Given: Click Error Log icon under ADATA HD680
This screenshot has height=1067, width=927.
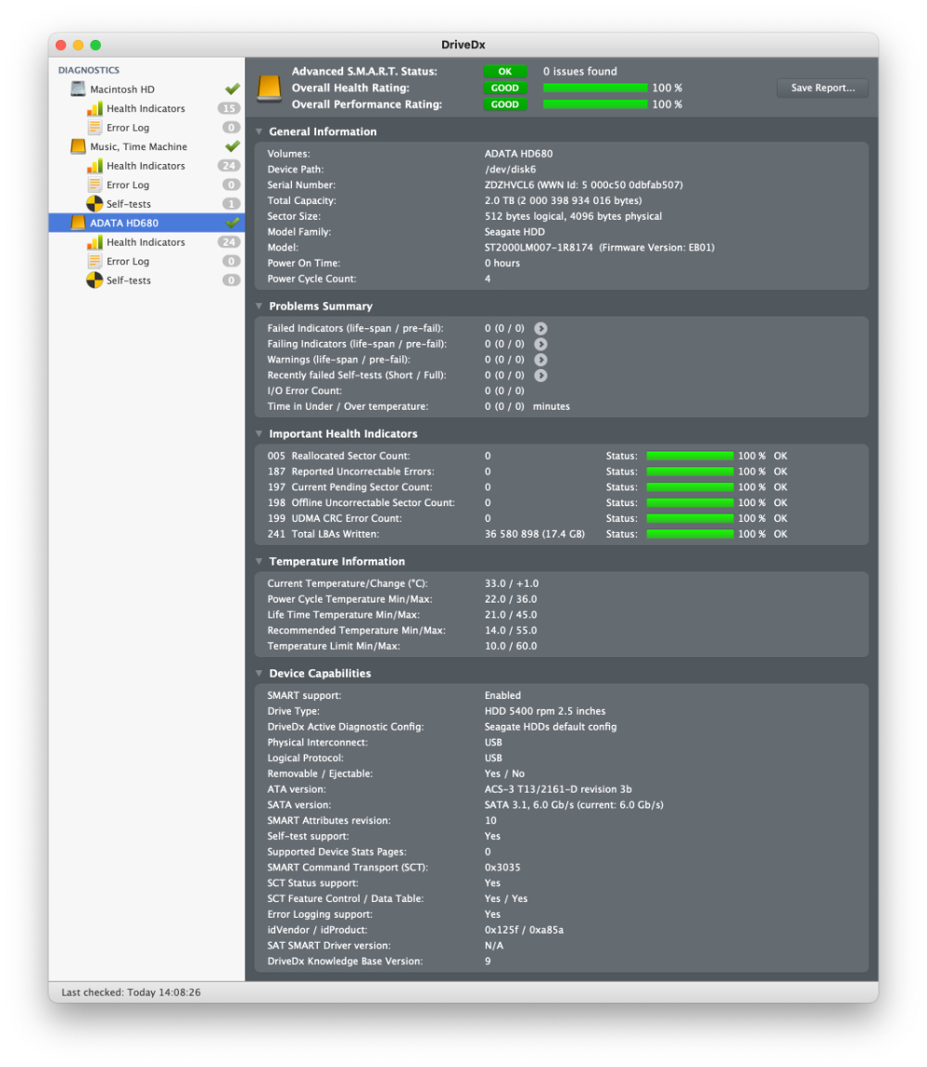Looking at the screenshot, I should pyautogui.click(x=95, y=260).
